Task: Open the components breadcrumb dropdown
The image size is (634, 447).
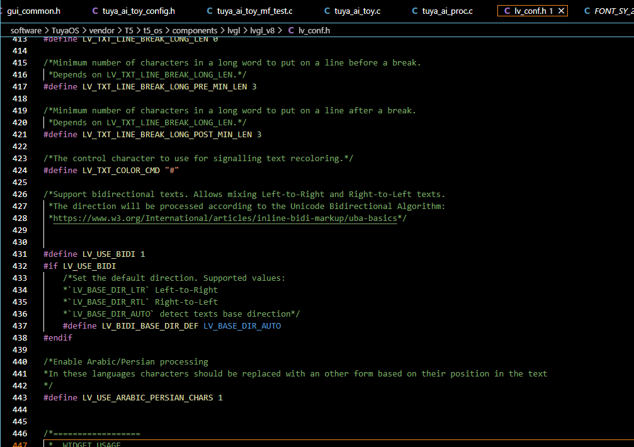Action: click(194, 30)
